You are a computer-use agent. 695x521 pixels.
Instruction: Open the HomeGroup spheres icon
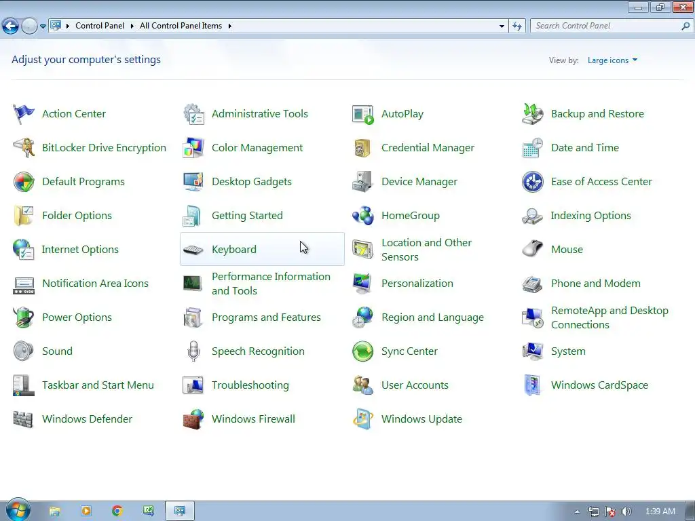pyautogui.click(x=363, y=215)
